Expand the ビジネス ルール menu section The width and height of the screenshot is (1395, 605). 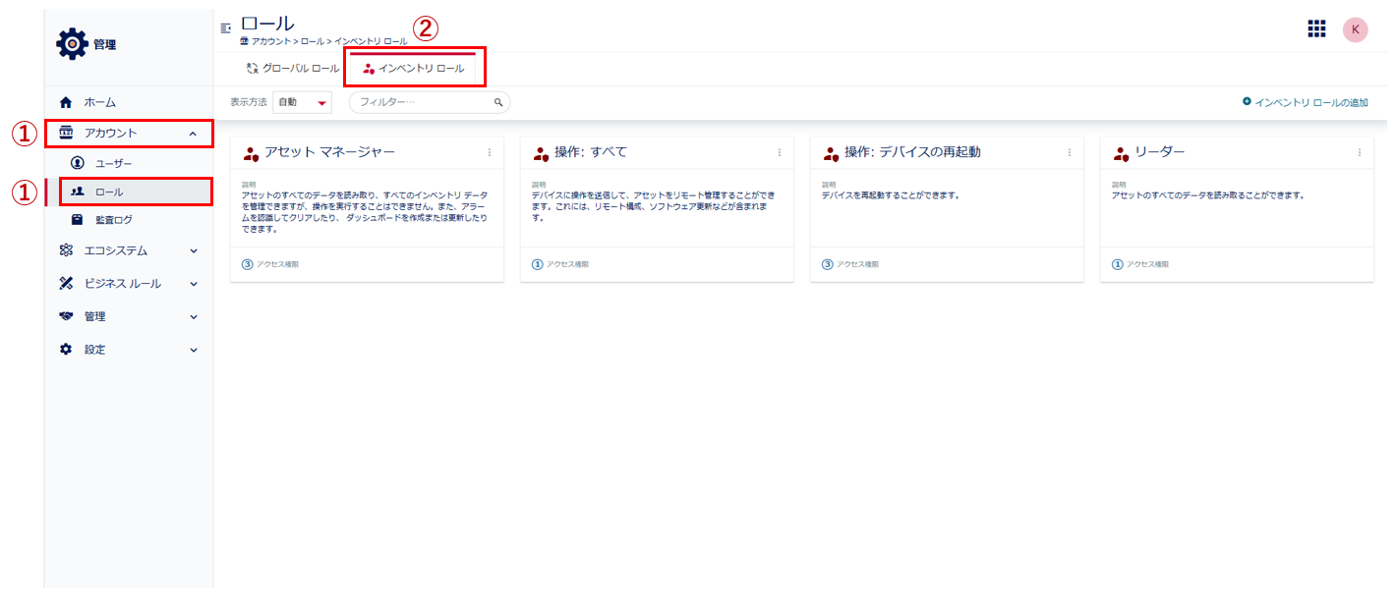tap(194, 284)
